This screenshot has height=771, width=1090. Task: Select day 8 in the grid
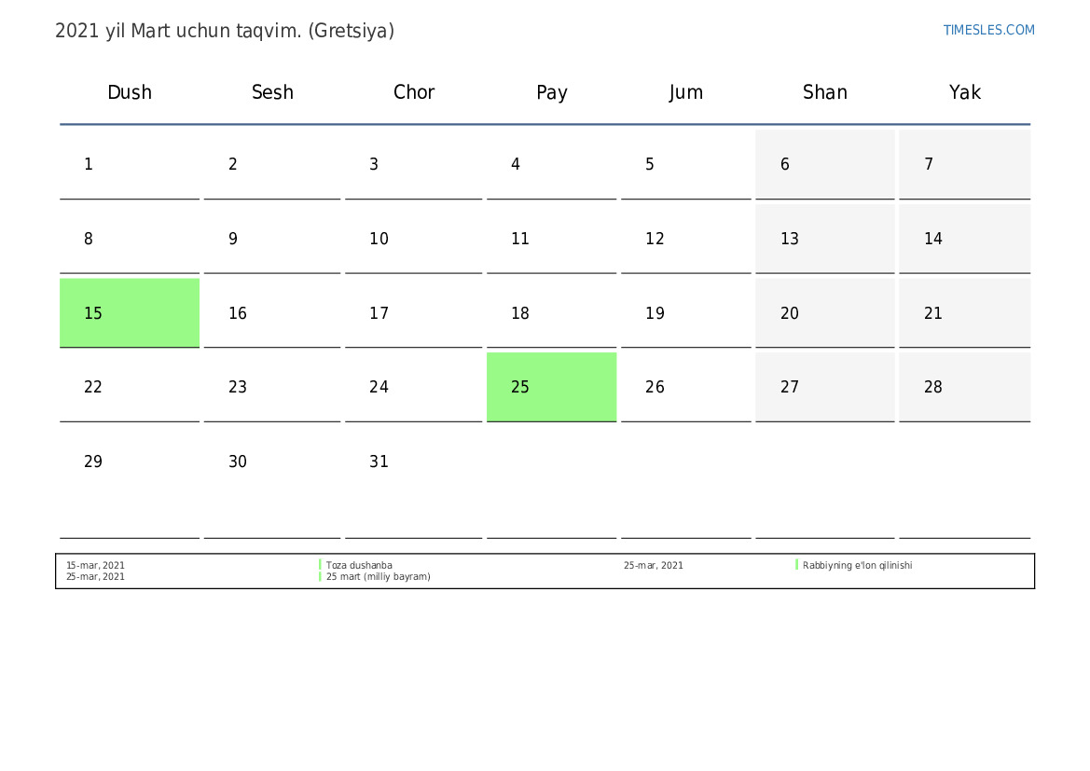click(130, 240)
